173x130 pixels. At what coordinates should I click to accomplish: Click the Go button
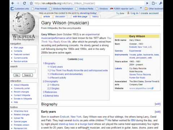17,75
